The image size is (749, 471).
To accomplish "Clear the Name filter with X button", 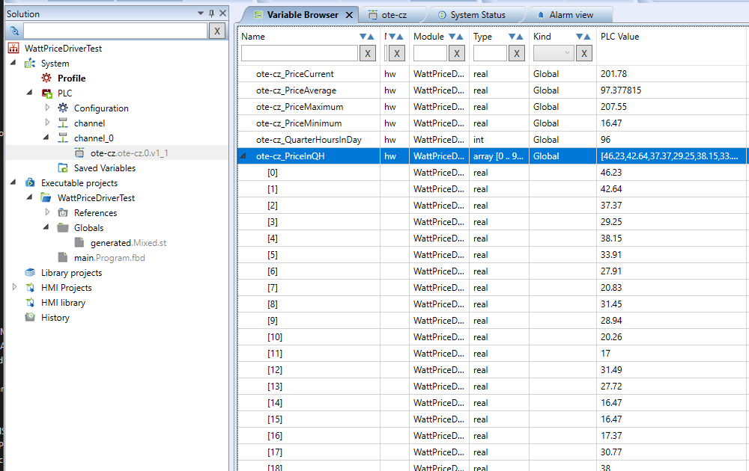I will pyautogui.click(x=368, y=53).
